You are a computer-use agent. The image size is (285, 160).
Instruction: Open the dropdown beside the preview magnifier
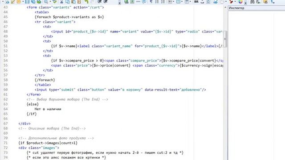tap(50, 2)
